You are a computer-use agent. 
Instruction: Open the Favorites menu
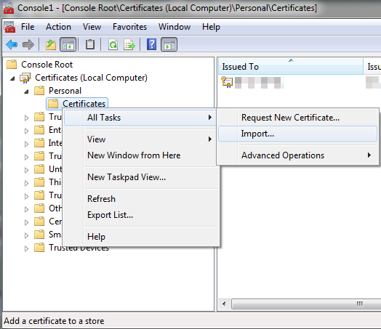click(x=129, y=27)
